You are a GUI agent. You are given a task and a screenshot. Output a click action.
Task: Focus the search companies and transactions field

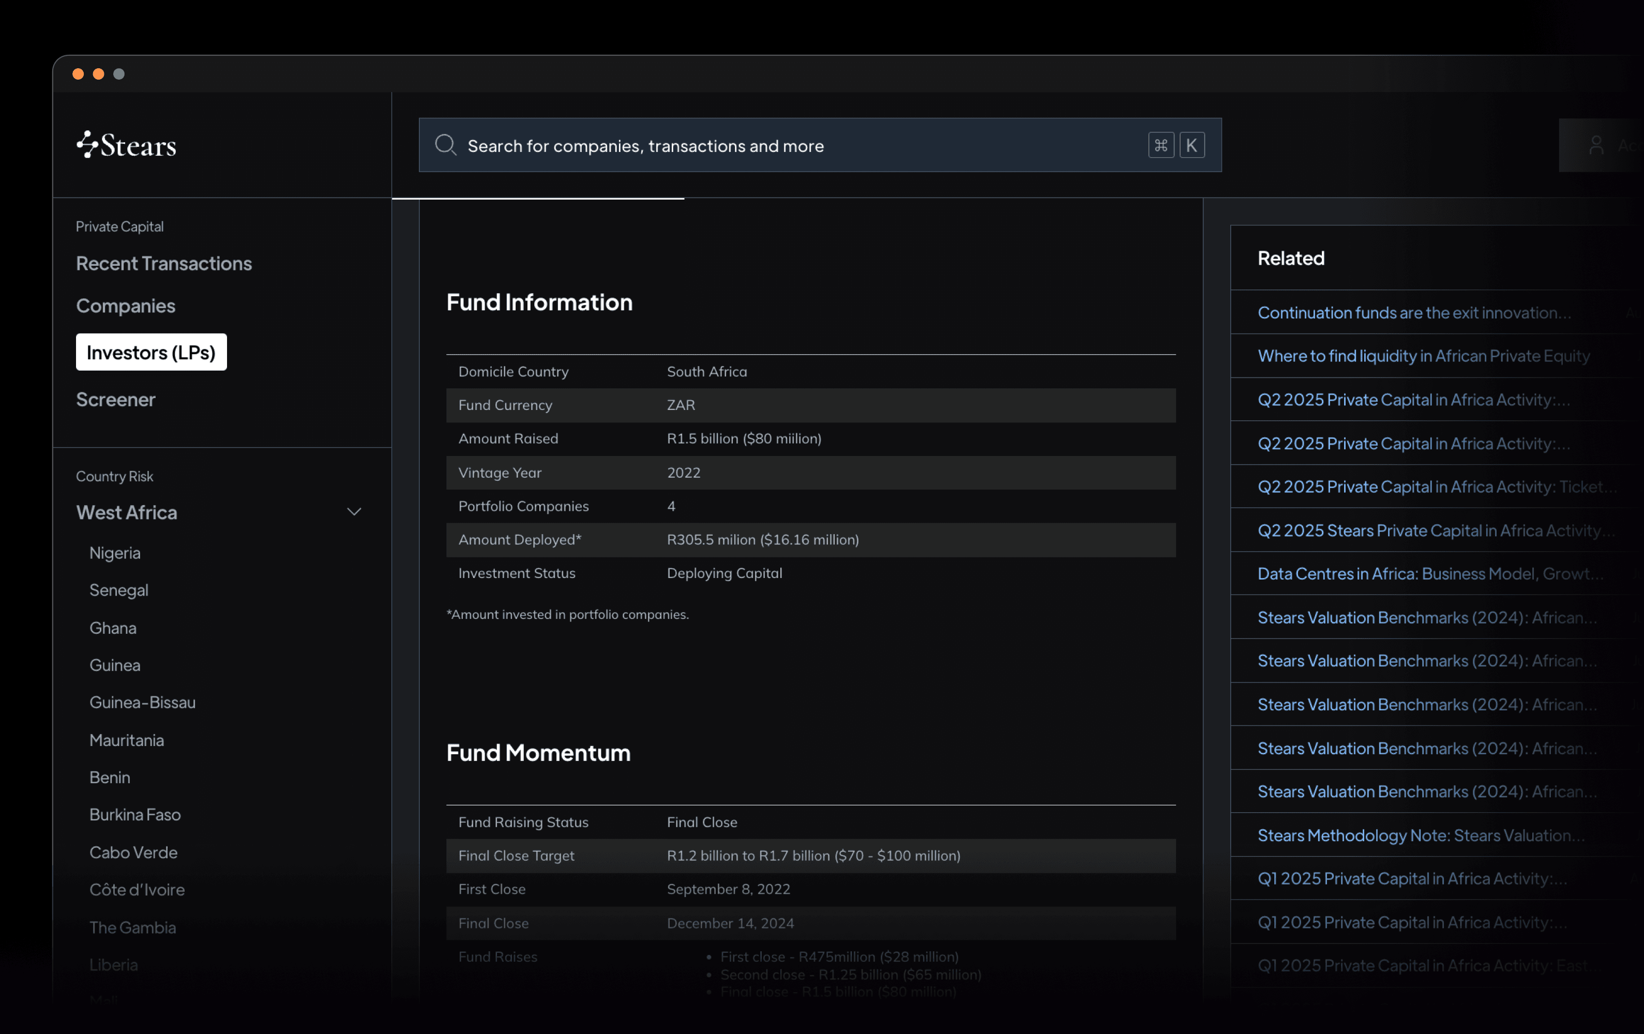click(x=820, y=145)
